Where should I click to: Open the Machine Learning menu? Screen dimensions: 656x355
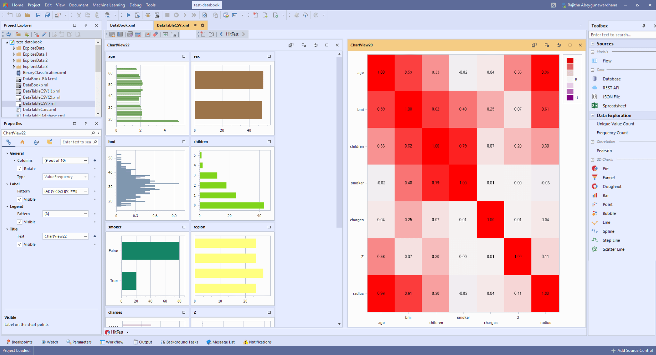[x=109, y=5]
